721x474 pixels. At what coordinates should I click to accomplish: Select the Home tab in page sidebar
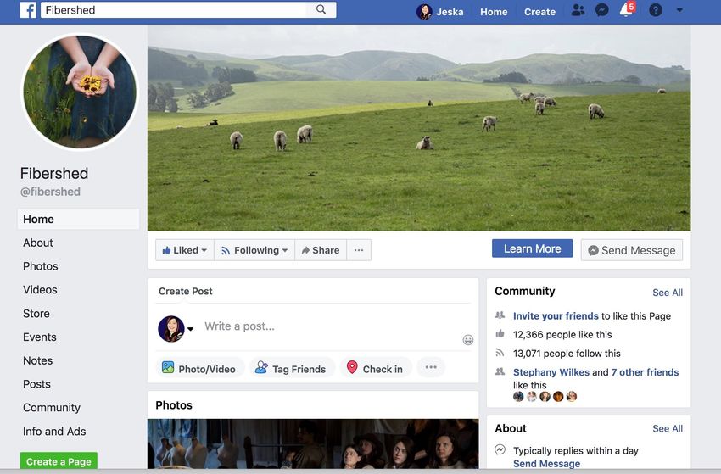click(78, 220)
